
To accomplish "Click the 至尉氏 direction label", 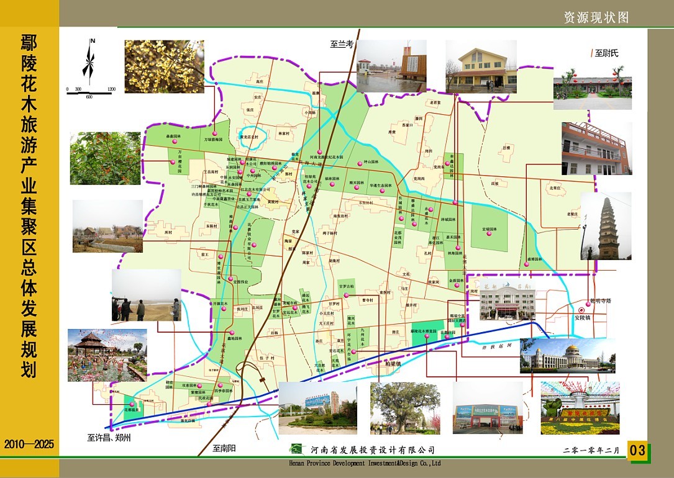I will 606,53.
